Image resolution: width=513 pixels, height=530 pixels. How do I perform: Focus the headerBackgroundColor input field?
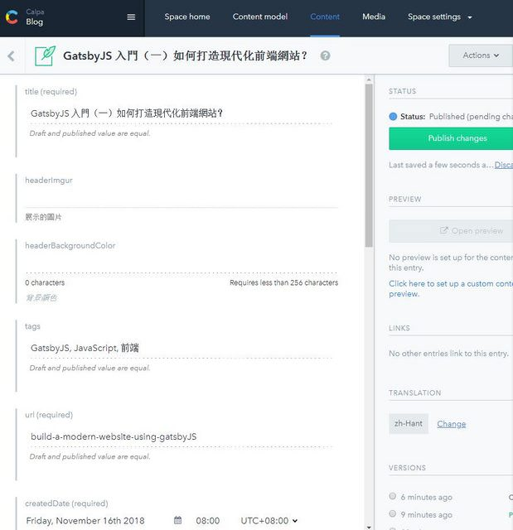(181, 263)
